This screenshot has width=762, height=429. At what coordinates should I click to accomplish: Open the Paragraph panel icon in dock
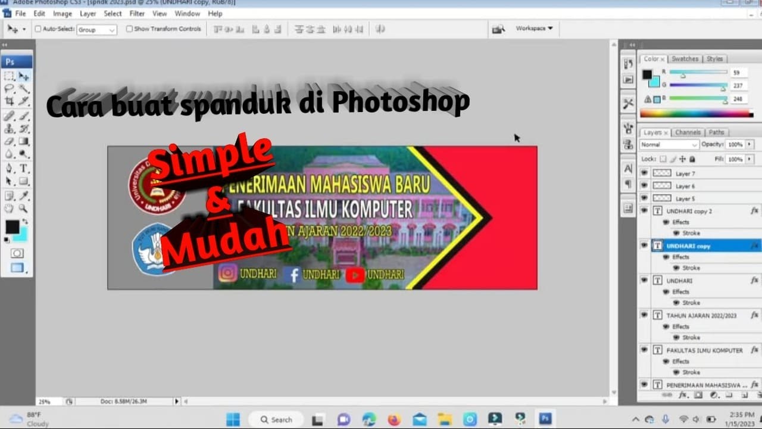click(x=628, y=184)
